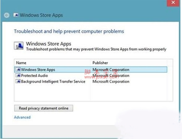Sort by the Name column header
Viewport: 182px width, 139px height.
click(53, 63)
